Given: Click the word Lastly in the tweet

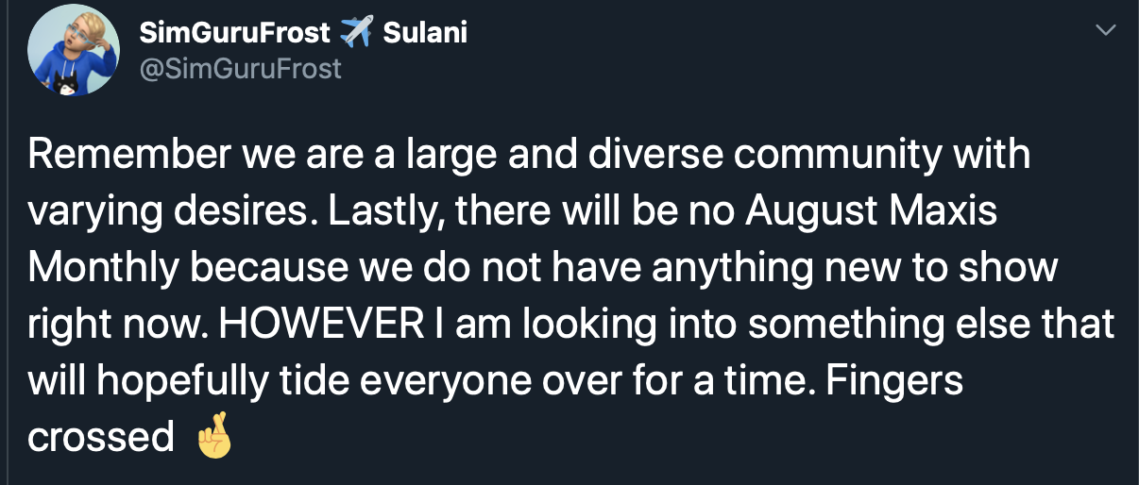Looking at the screenshot, I should tap(383, 212).
